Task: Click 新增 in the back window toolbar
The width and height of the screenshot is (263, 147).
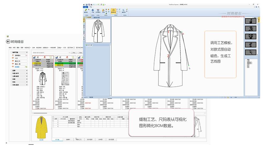Action: (10, 47)
